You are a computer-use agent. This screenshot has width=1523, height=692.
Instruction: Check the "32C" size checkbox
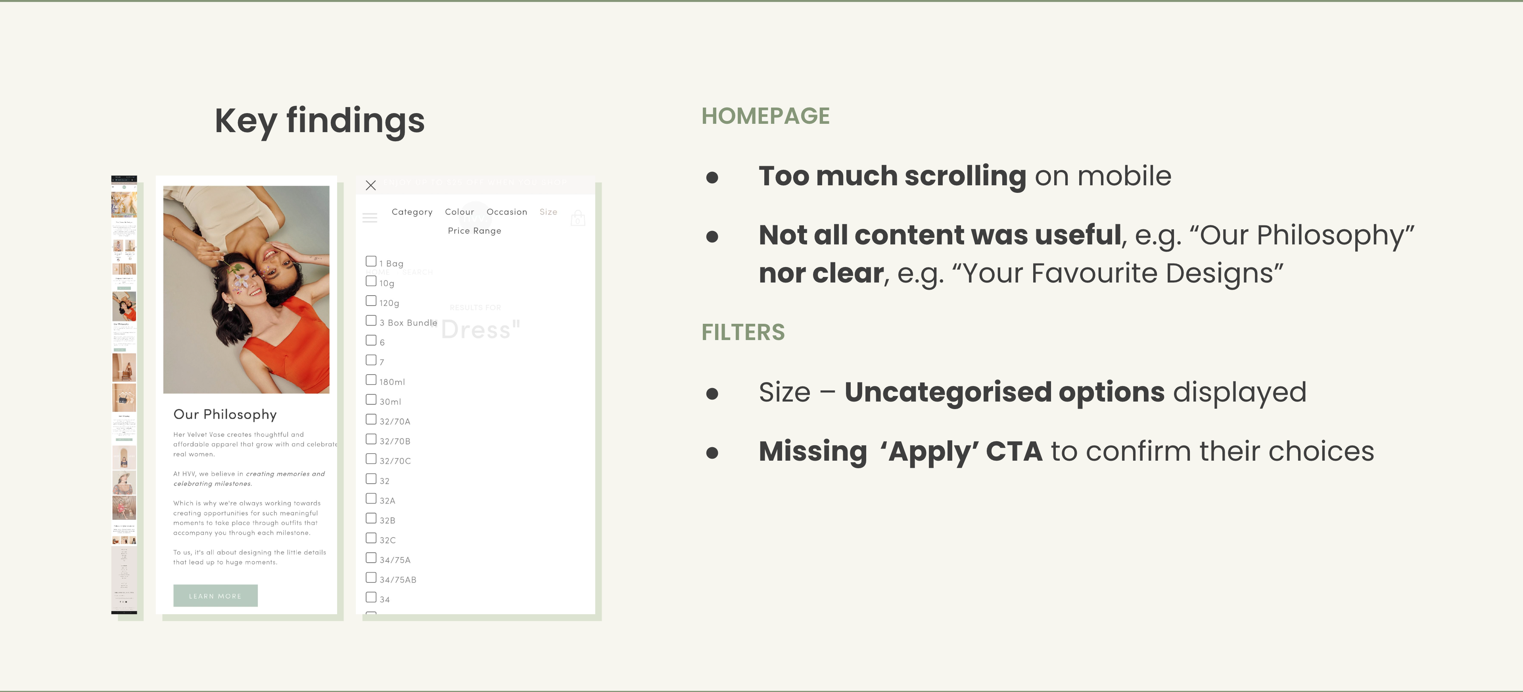[x=371, y=538]
